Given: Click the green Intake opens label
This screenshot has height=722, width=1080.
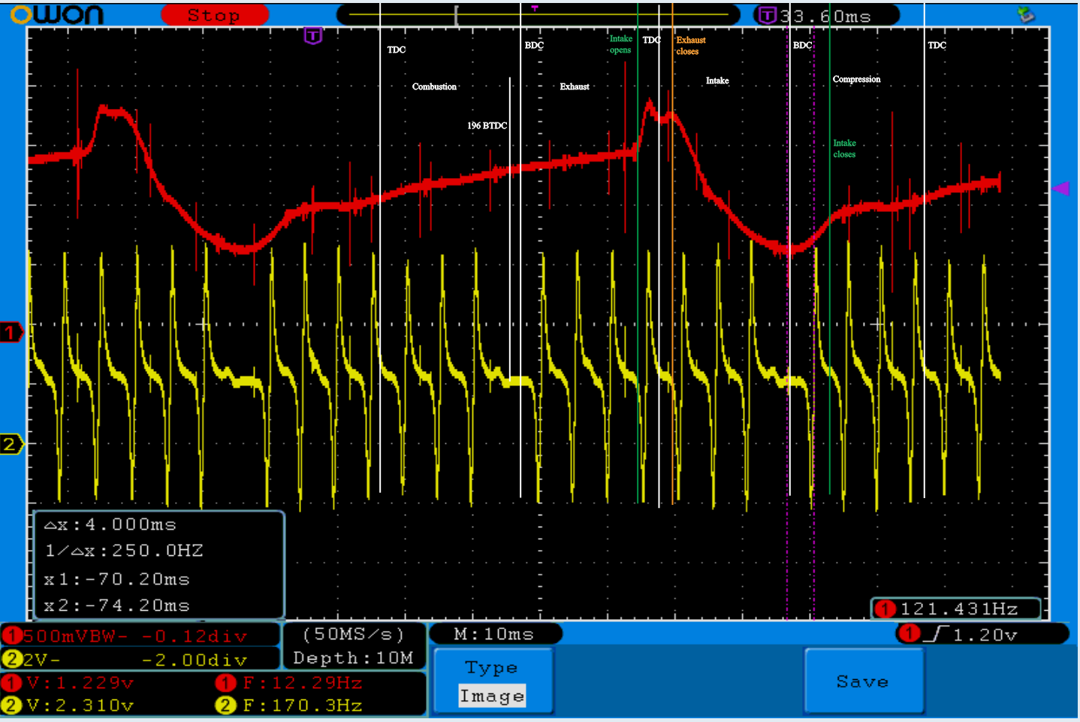Looking at the screenshot, I should click(620, 44).
